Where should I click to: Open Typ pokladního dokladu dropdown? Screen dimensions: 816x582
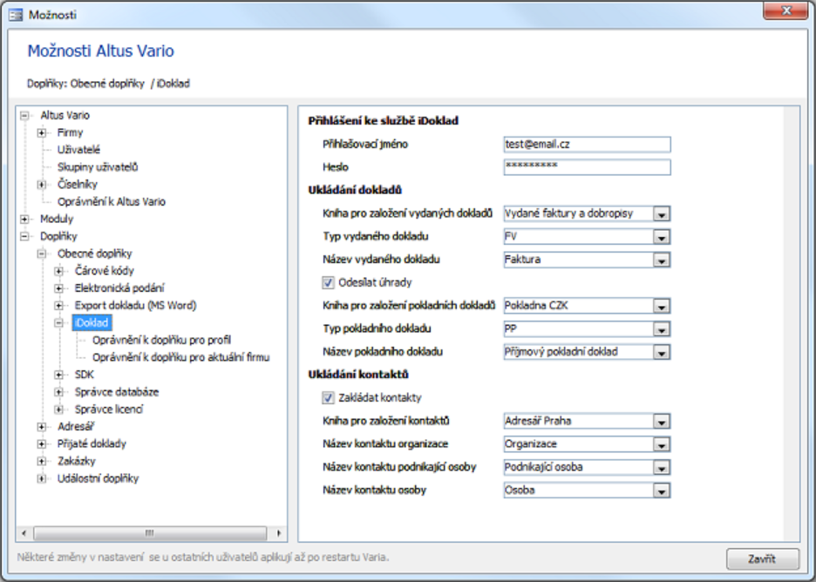pyautogui.click(x=662, y=328)
